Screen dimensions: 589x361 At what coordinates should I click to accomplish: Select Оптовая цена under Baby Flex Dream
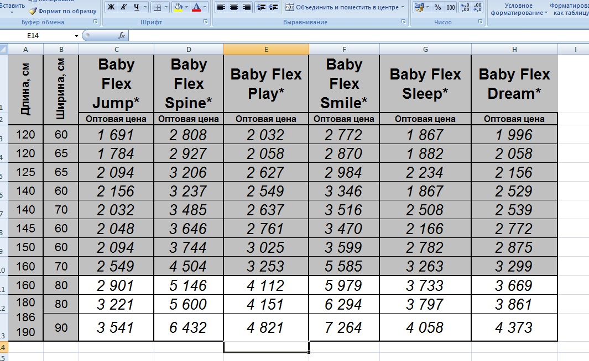tap(514, 119)
